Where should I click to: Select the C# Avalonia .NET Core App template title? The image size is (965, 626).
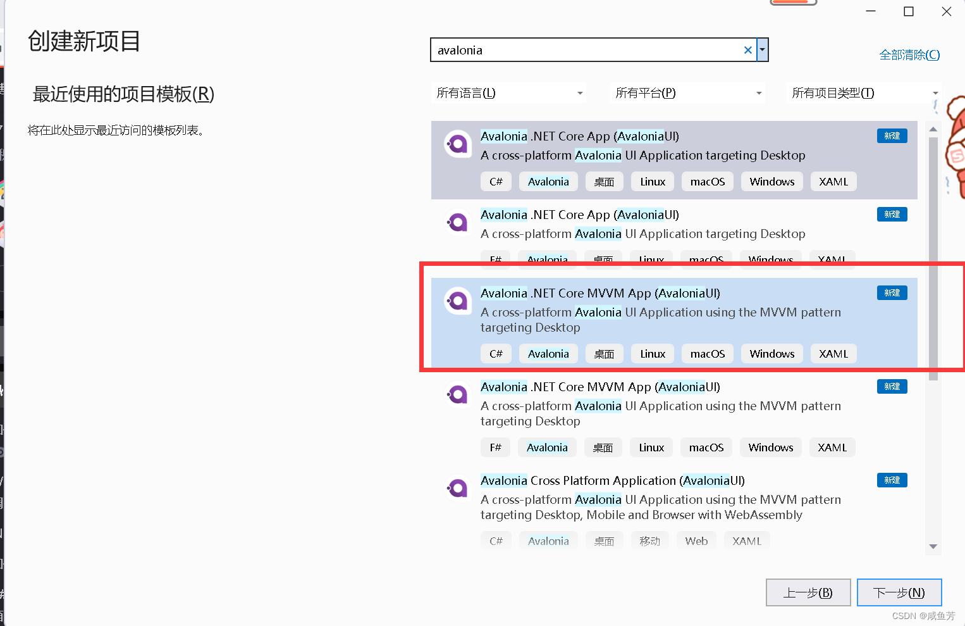click(x=580, y=136)
